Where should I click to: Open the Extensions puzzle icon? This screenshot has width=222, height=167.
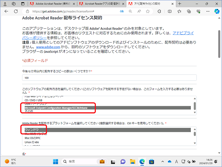click(x=159, y=11)
